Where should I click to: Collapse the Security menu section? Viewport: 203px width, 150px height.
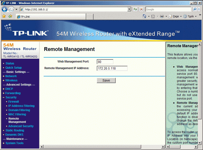tap(11, 97)
